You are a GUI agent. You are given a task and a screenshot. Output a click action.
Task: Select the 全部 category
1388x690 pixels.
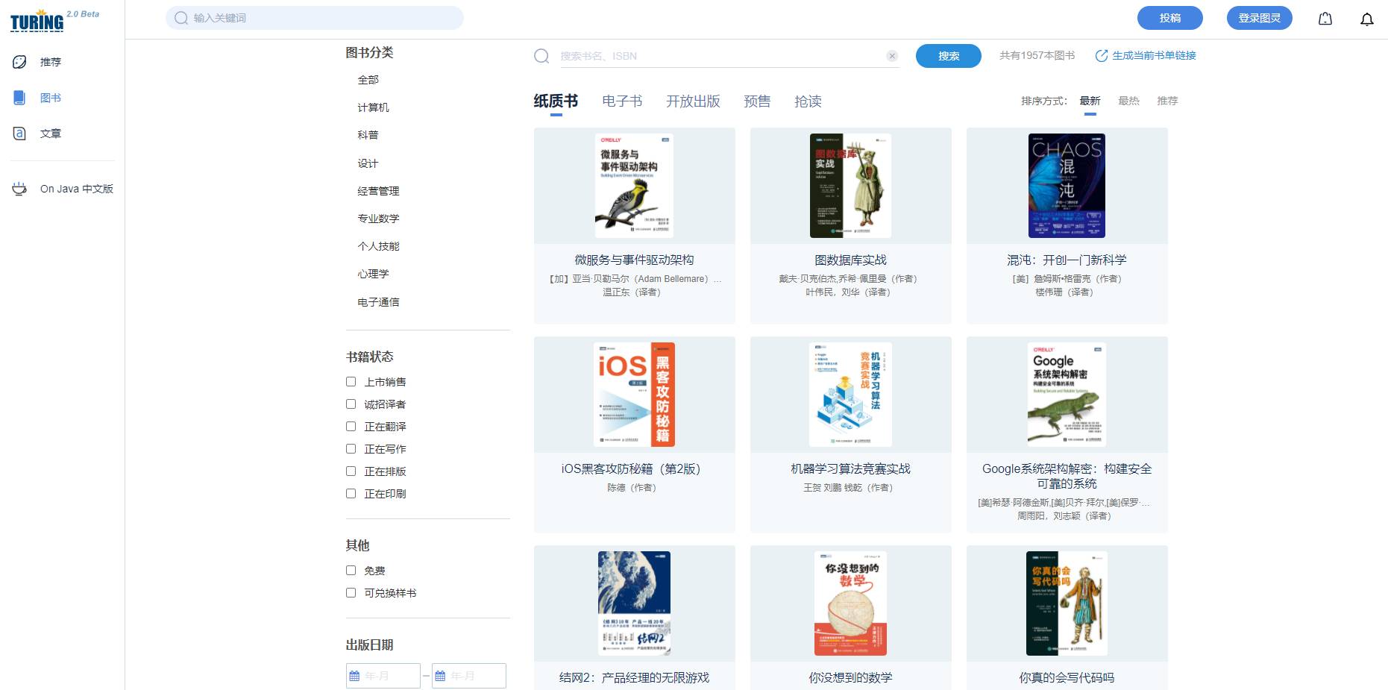coord(368,80)
